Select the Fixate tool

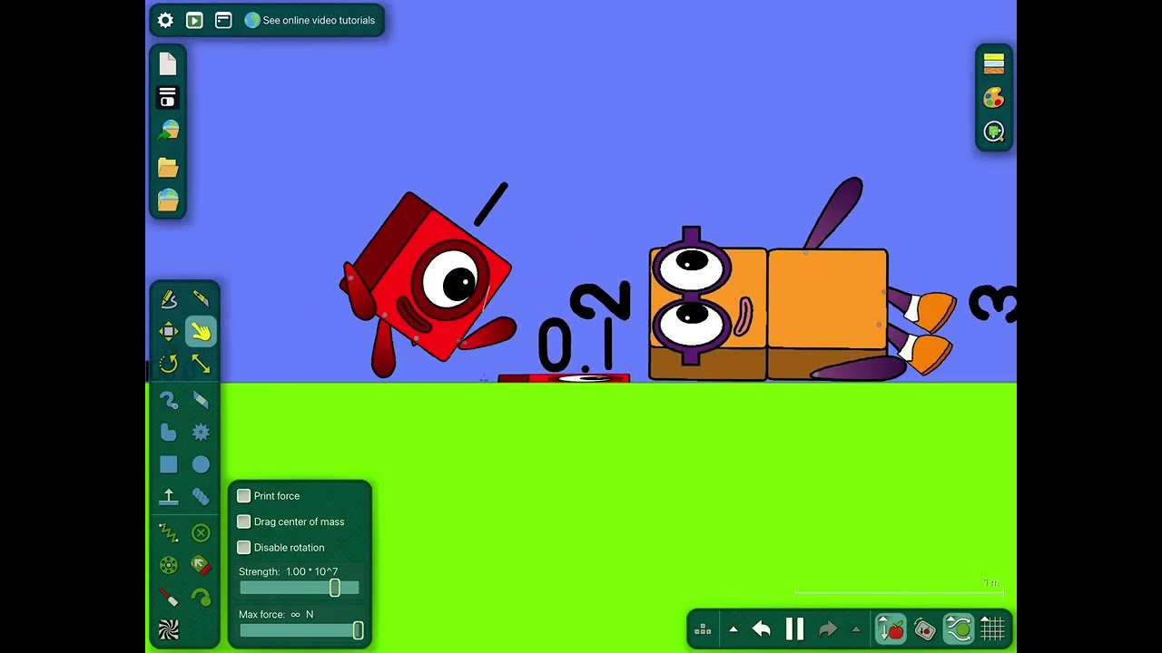(x=201, y=533)
